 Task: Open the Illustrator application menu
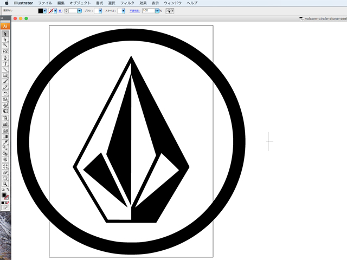[23, 3]
